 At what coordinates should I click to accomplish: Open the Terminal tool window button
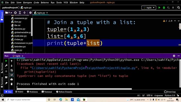[x=47, y=92]
